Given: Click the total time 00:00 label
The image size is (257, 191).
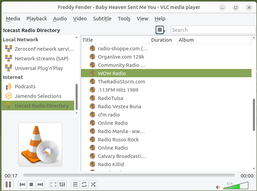Looking at the screenshot, I should point(247,176).
